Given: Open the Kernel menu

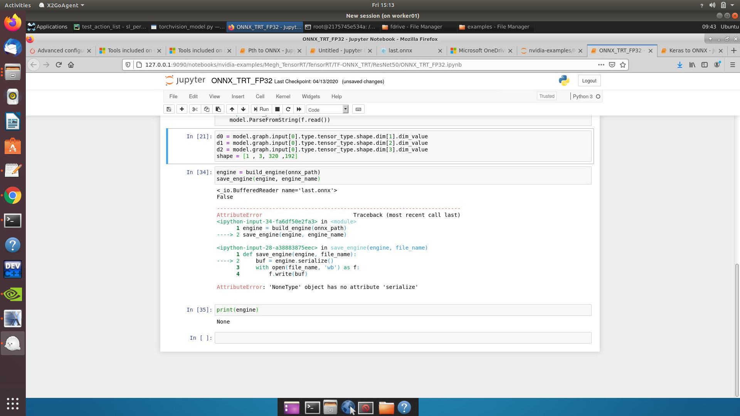Looking at the screenshot, I should point(283,96).
